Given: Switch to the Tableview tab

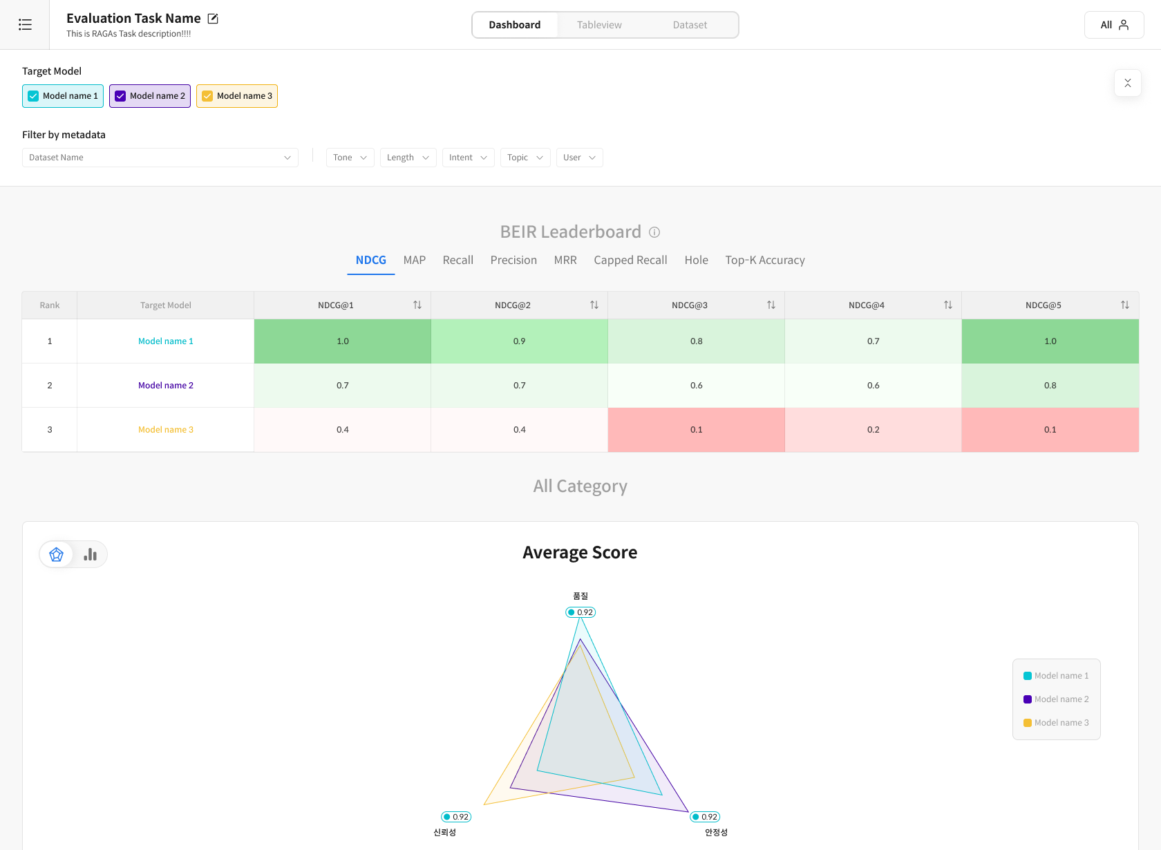Looking at the screenshot, I should click(599, 25).
